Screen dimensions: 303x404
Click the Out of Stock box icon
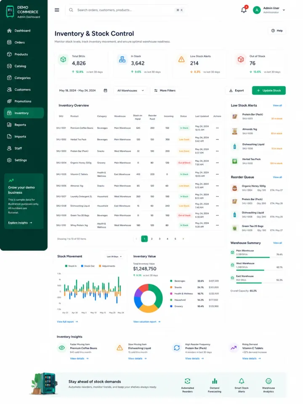tap(241, 59)
